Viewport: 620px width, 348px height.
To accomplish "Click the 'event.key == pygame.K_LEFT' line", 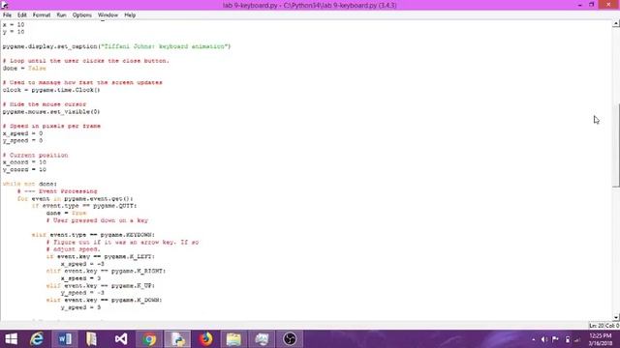I will [x=101, y=256].
